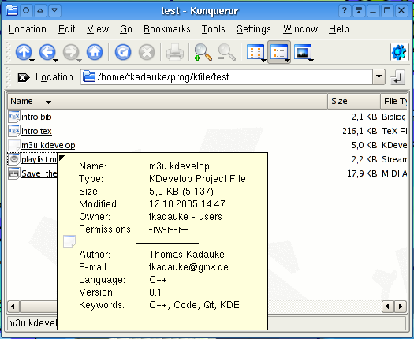
Task: Click the title bar down-arrow button
Action: [54, 10]
